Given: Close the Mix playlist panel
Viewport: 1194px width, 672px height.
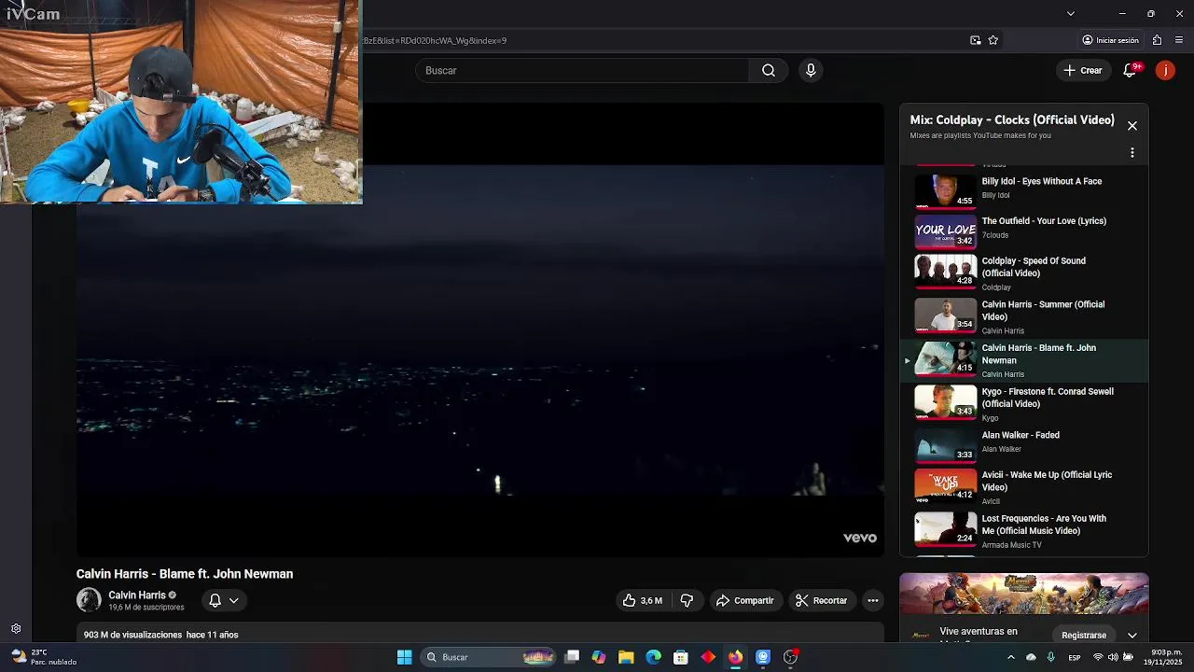Looking at the screenshot, I should pos(1132,126).
